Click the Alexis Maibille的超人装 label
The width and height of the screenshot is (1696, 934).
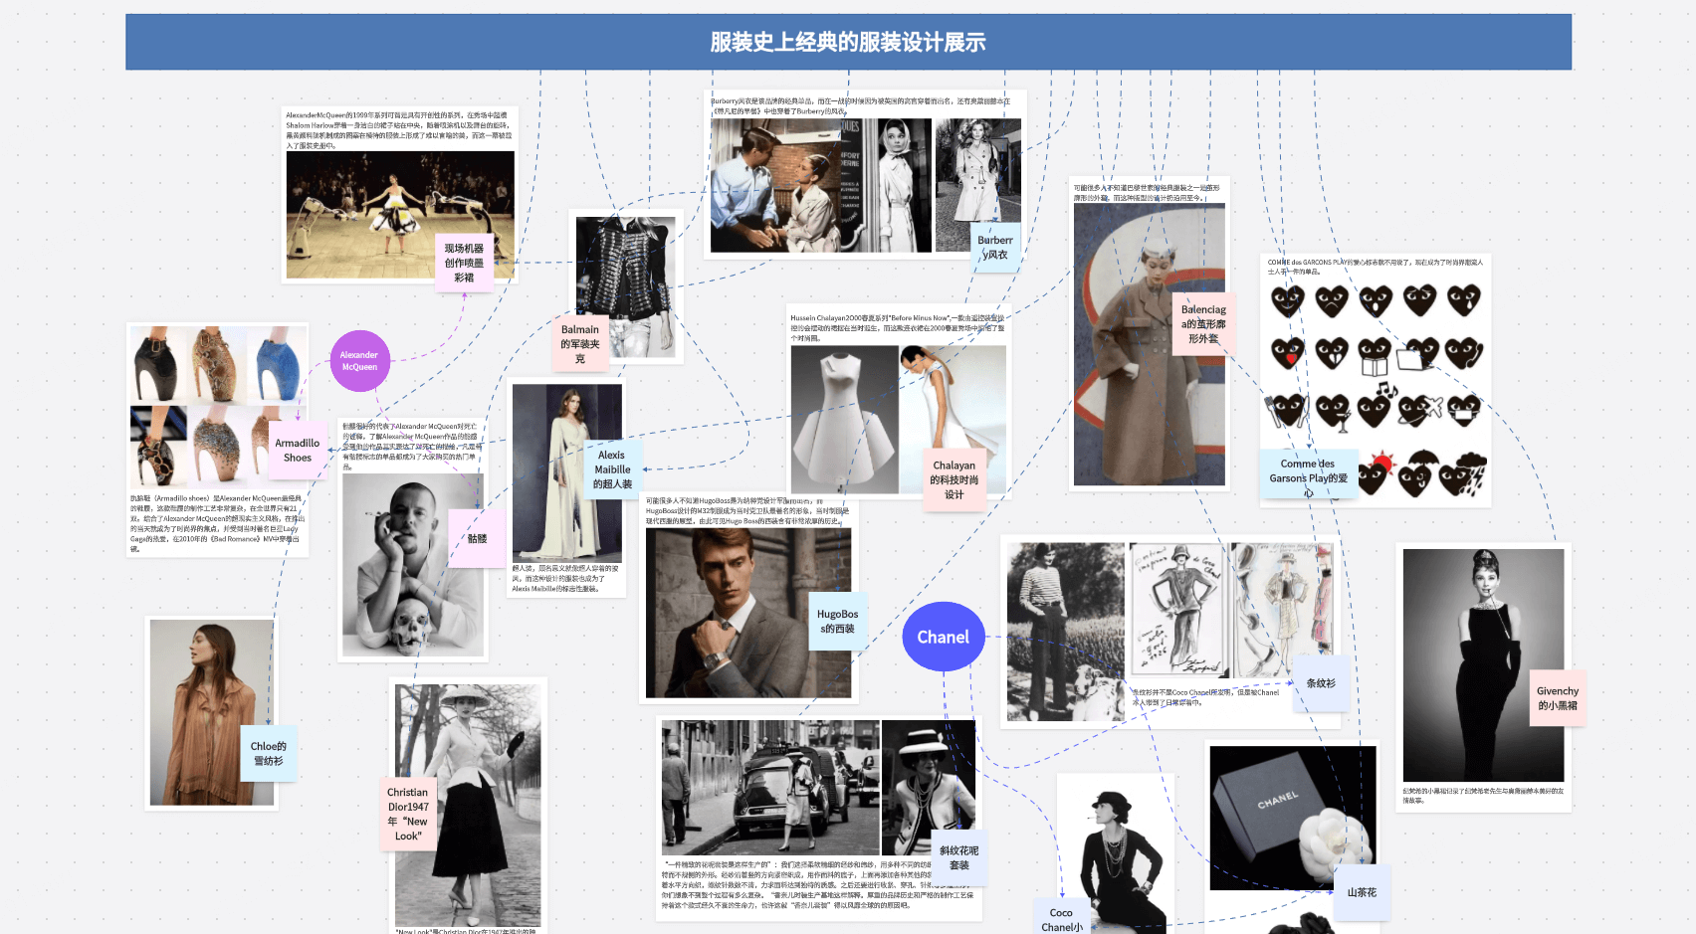tap(612, 469)
